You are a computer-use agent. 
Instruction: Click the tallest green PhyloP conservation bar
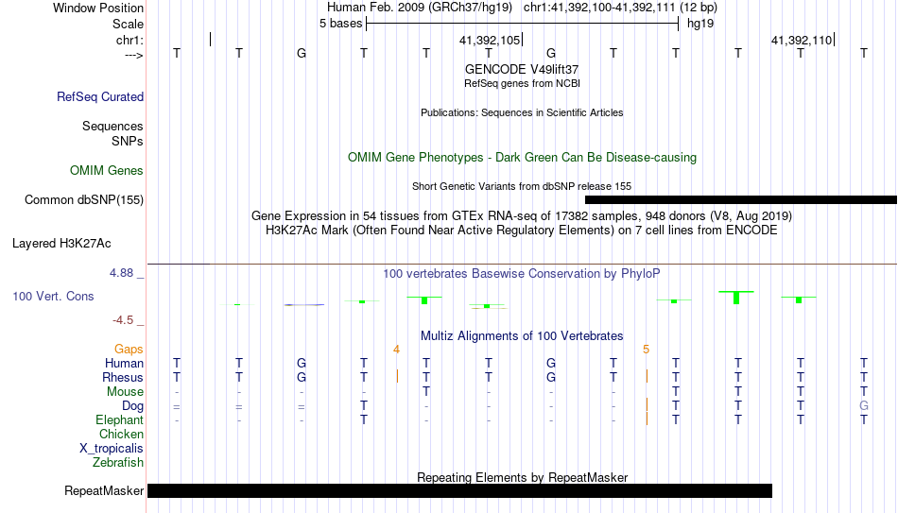[736, 298]
